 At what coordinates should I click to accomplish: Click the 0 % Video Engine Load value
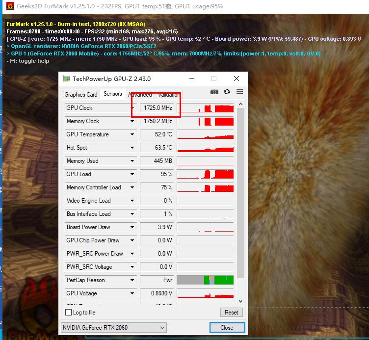[x=157, y=201]
